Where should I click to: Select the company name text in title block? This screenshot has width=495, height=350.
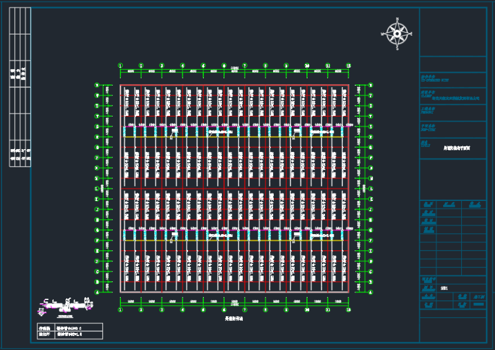pyautogui.click(x=455, y=98)
